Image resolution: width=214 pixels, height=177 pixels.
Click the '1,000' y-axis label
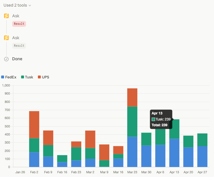point(6,85)
